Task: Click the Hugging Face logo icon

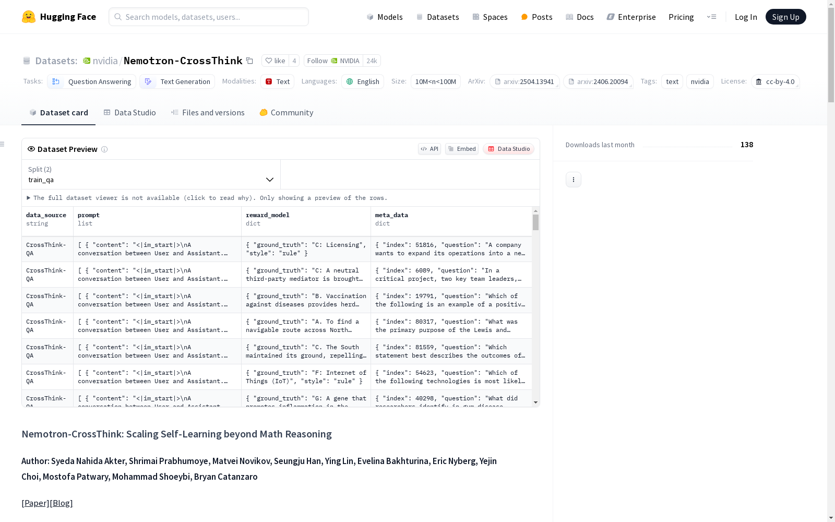Action: [x=29, y=17]
